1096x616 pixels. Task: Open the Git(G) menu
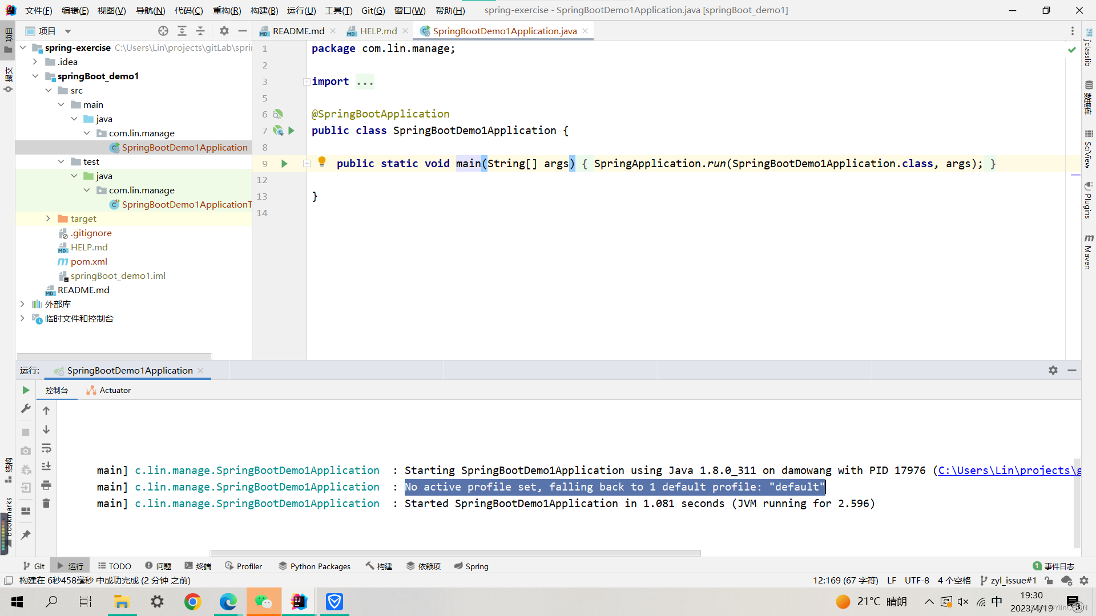pyautogui.click(x=373, y=10)
